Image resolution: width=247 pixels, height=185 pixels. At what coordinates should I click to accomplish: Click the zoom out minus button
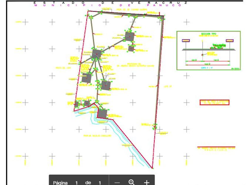tap(117, 183)
